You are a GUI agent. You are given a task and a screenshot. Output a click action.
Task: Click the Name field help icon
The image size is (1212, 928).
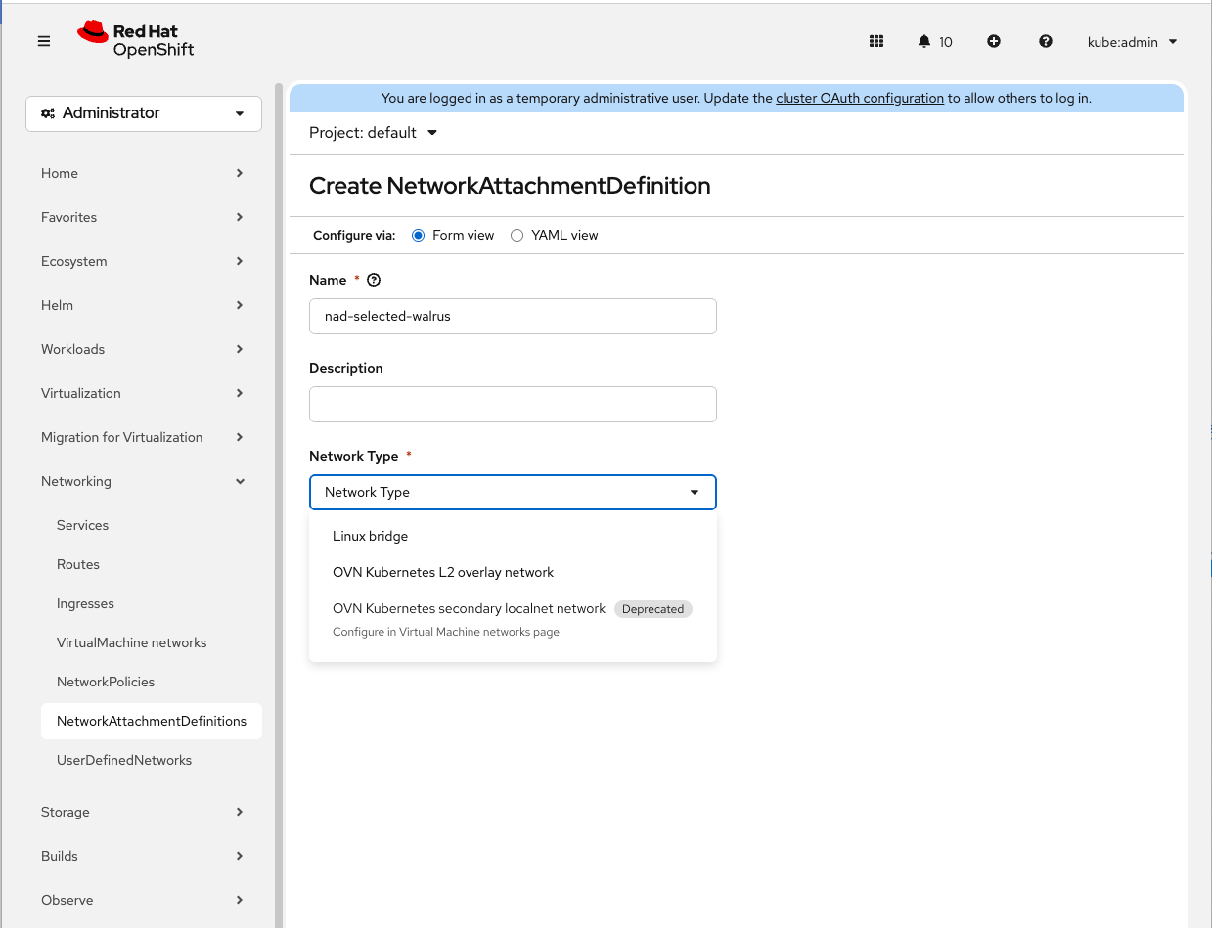click(374, 280)
